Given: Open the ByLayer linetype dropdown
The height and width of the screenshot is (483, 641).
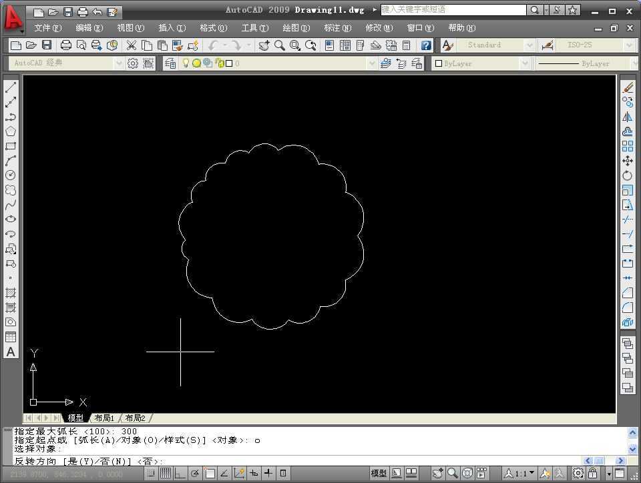Looking at the screenshot, I should pyautogui.click(x=634, y=63).
